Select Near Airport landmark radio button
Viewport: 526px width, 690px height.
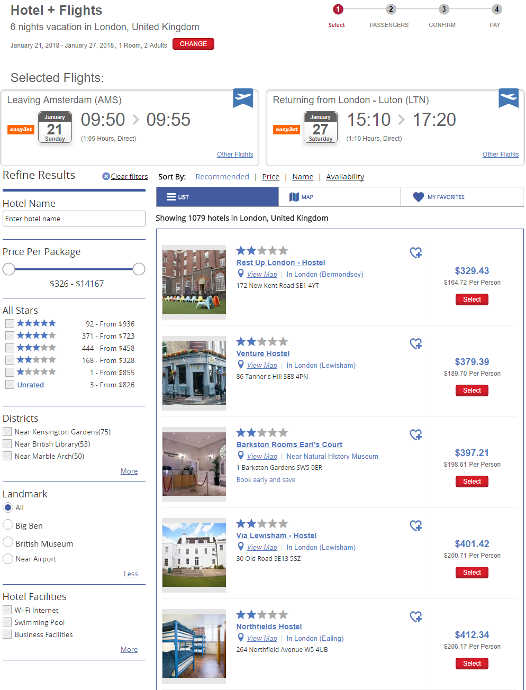(8, 558)
